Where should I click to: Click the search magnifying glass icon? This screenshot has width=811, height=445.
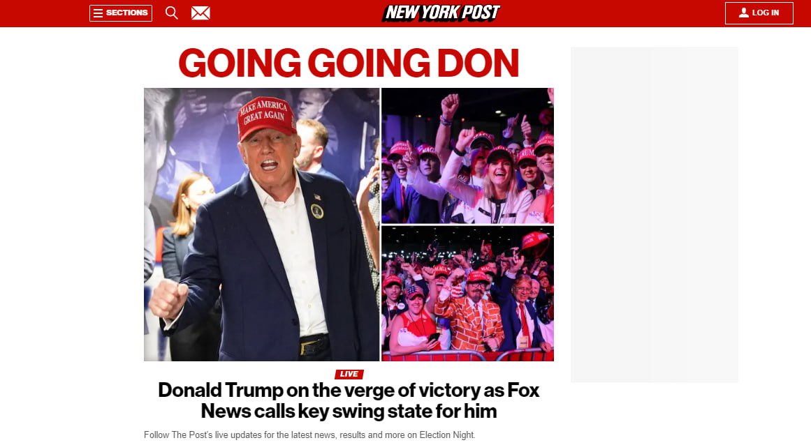pos(172,13)
